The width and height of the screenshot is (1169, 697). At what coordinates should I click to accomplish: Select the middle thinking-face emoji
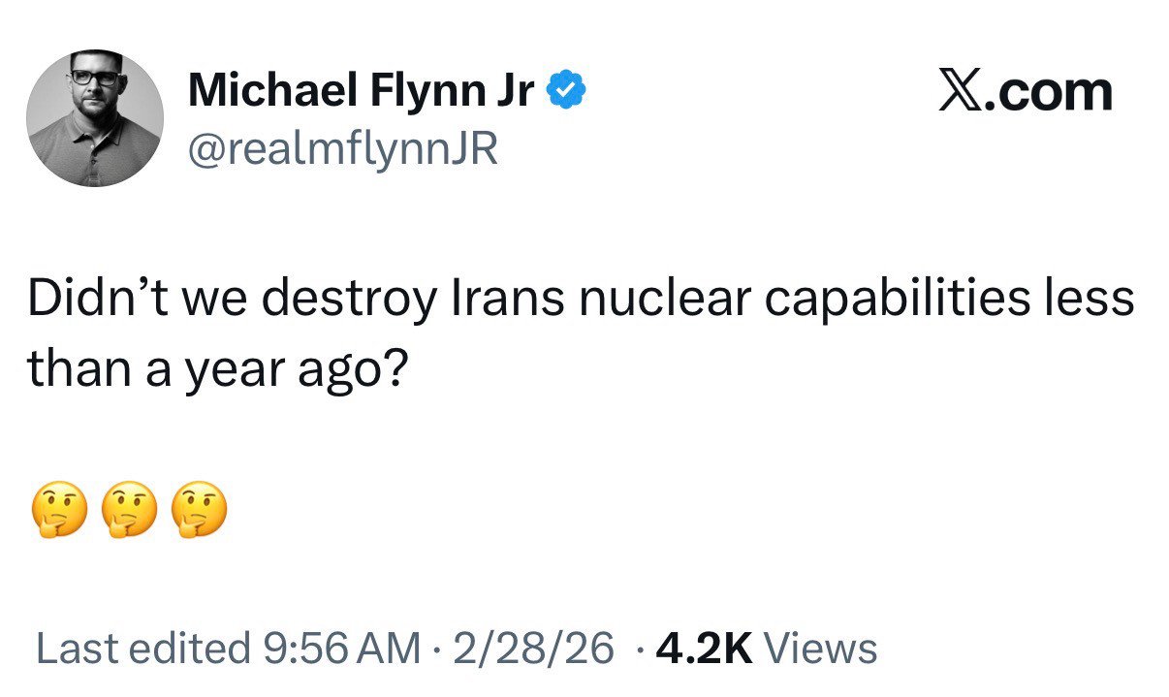(129, 511)
